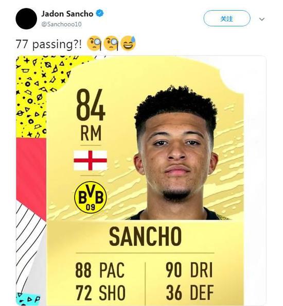
Task: Click the blue verified badge
Action: pyautogui.click(x=100, y=13)
